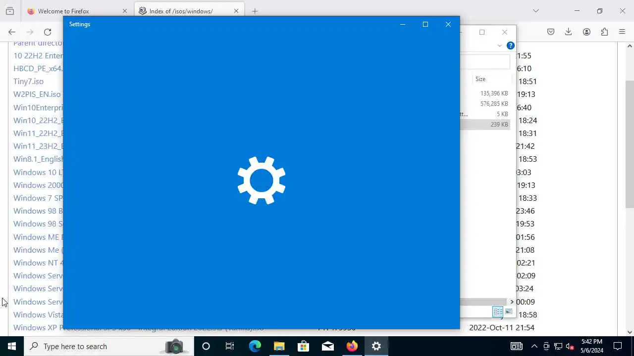Open Firefox extensions panel
This screenshot has width=634, height=356.
pos(604,32)
